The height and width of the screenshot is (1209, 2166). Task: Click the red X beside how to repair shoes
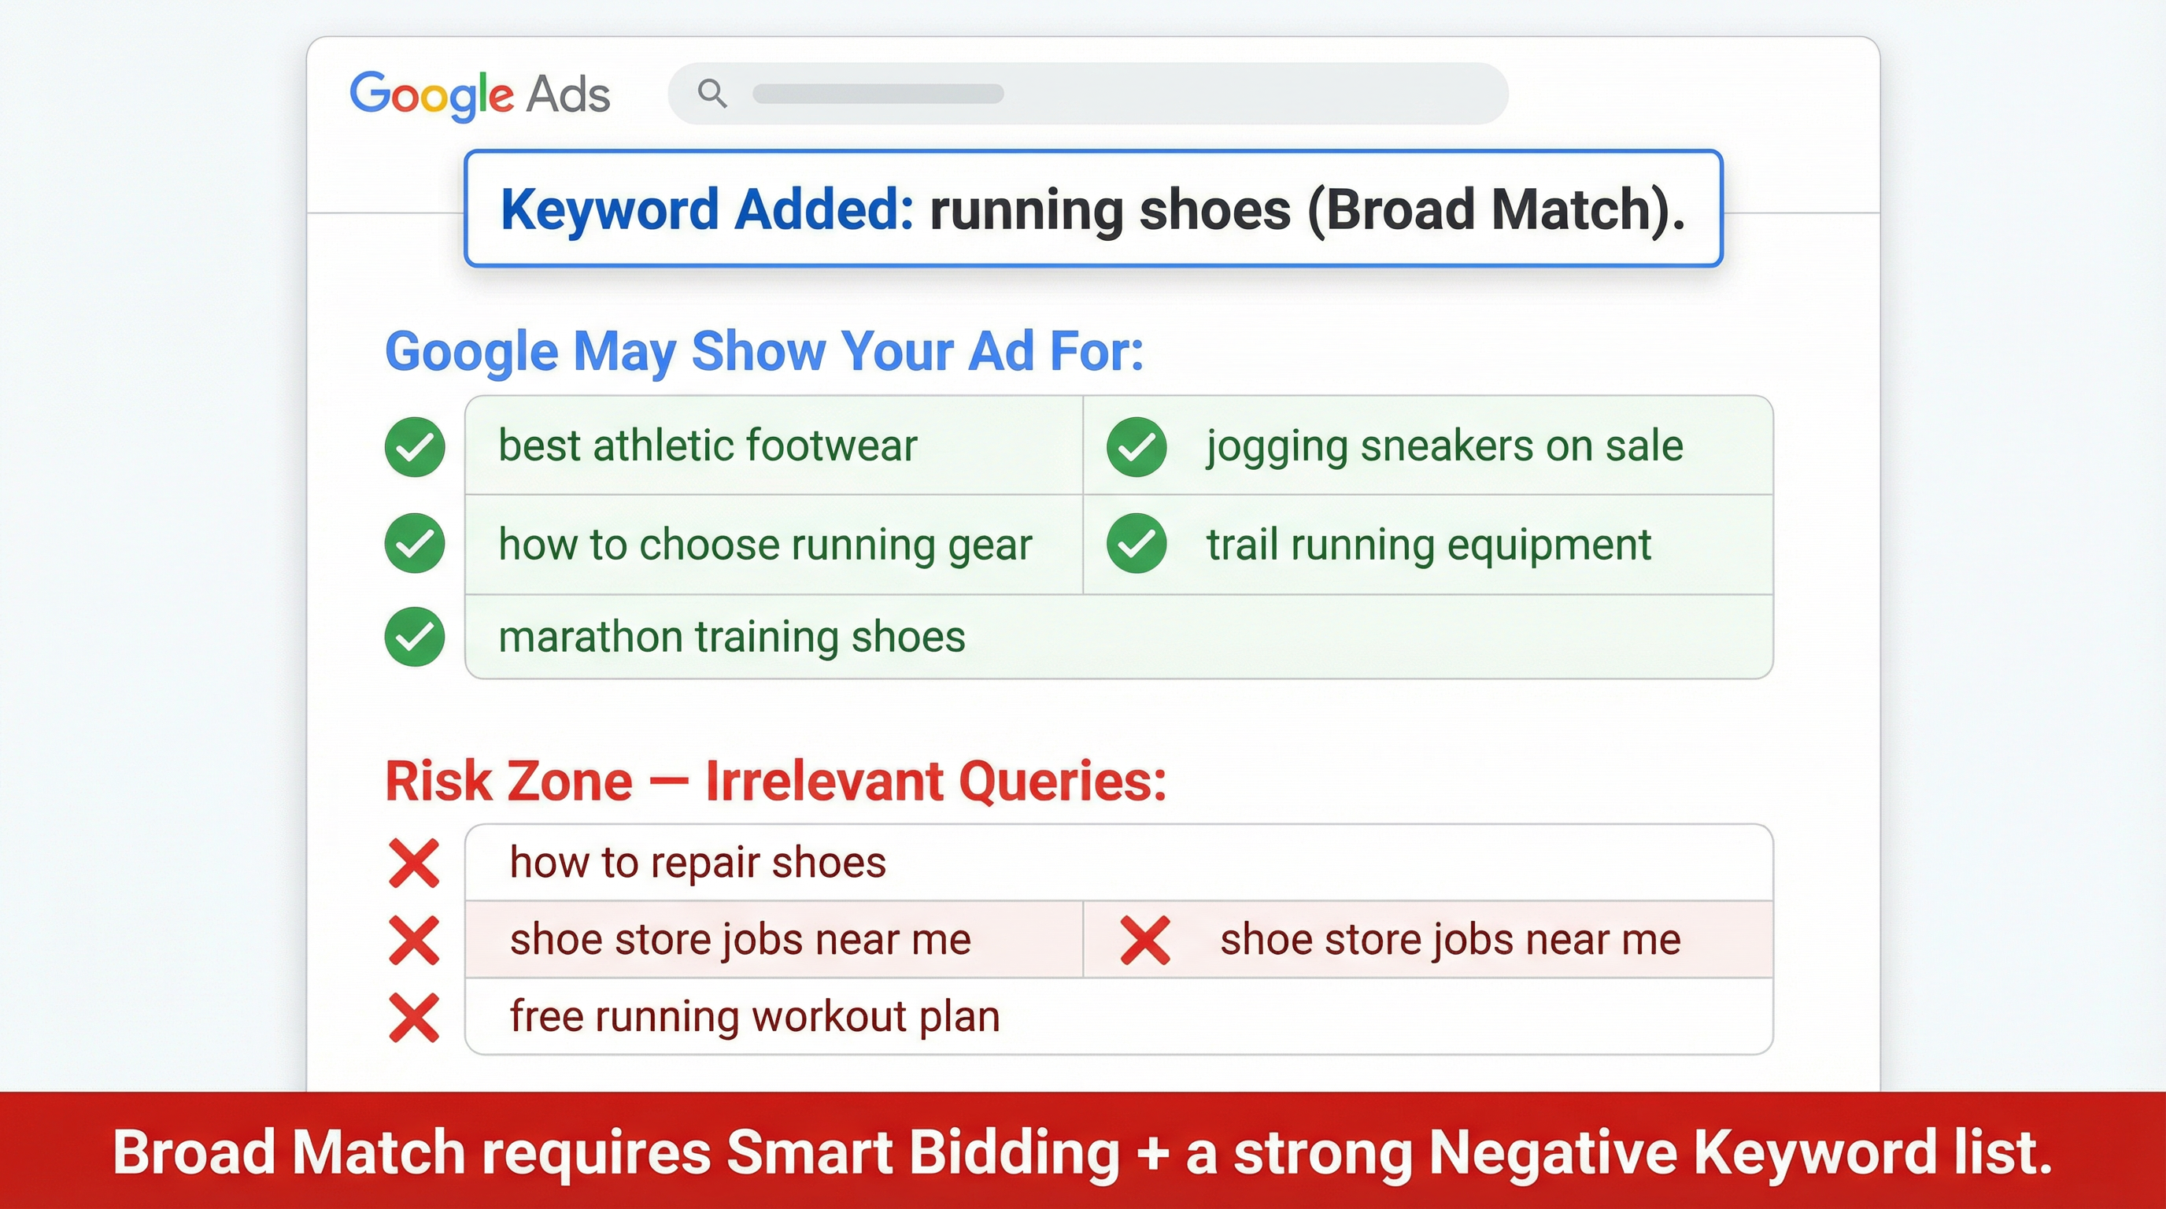(414, 863)
